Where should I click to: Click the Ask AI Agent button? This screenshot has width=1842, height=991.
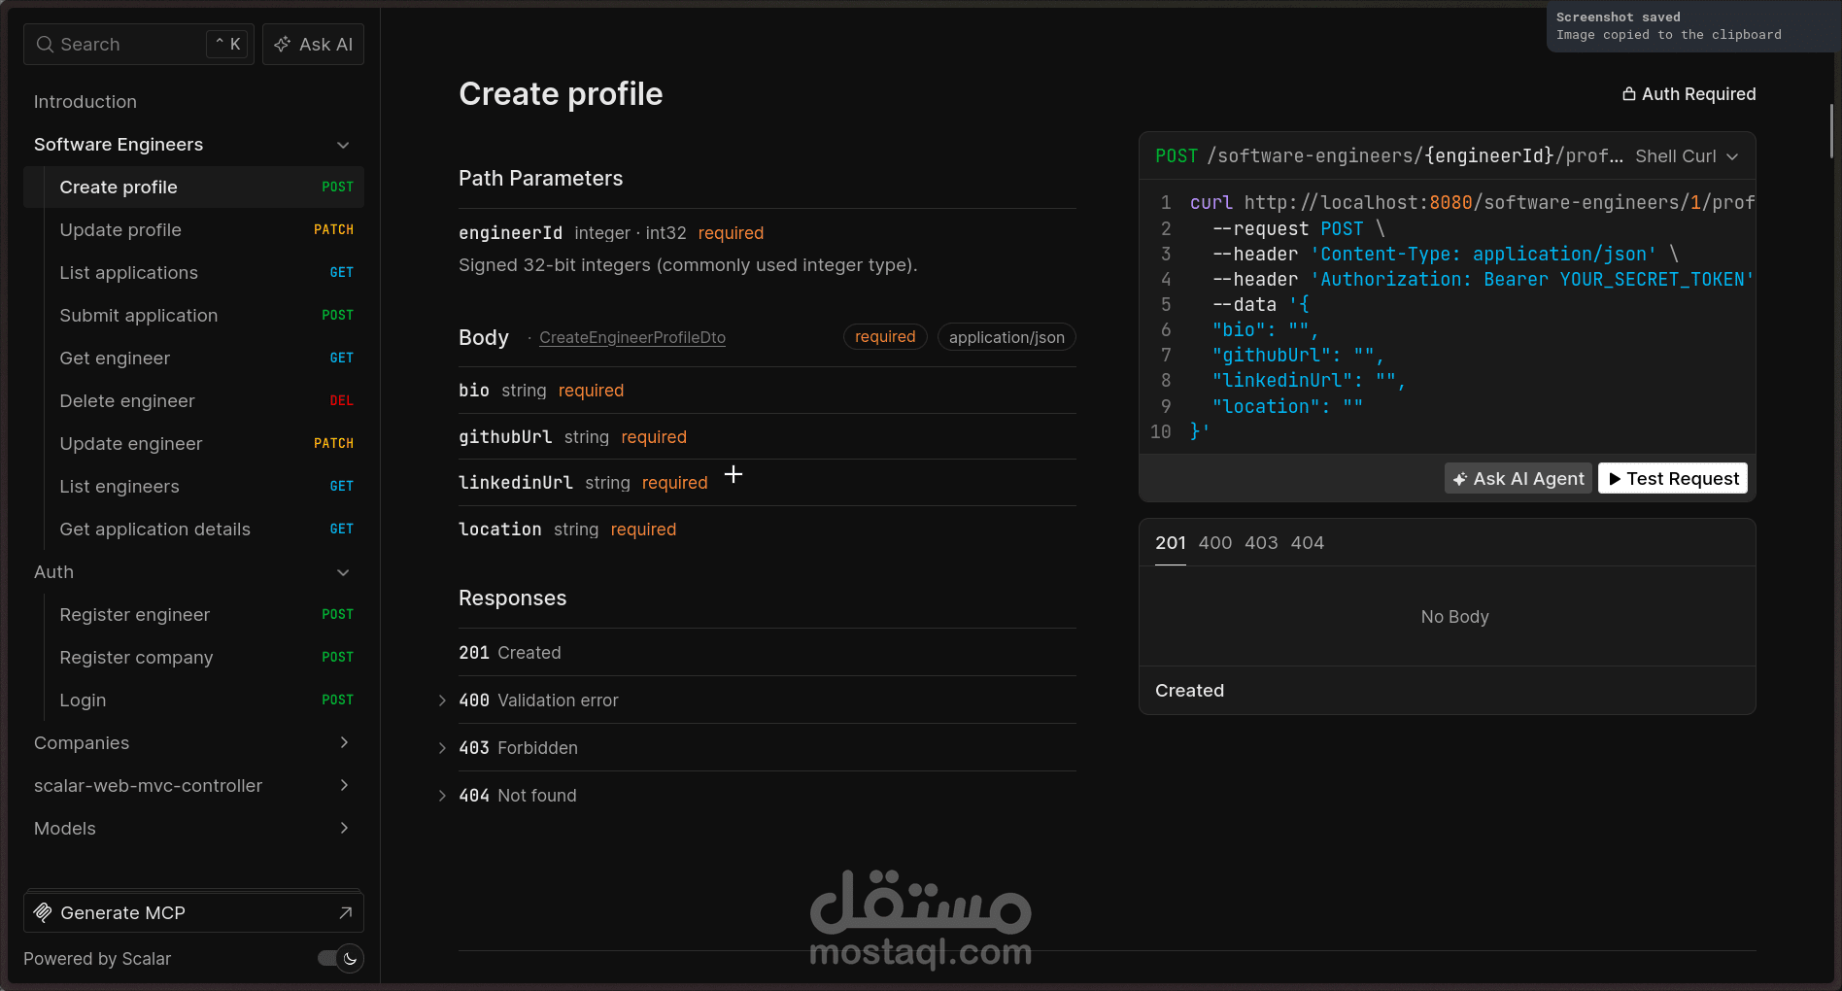tap(1518, 479)
